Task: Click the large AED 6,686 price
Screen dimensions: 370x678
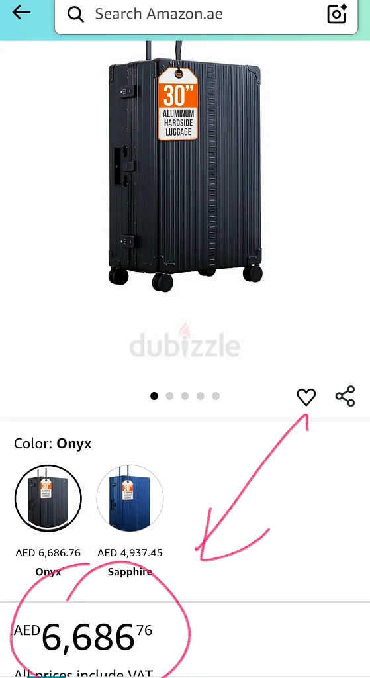Action: pyautogui.click(x=83, y=636)
